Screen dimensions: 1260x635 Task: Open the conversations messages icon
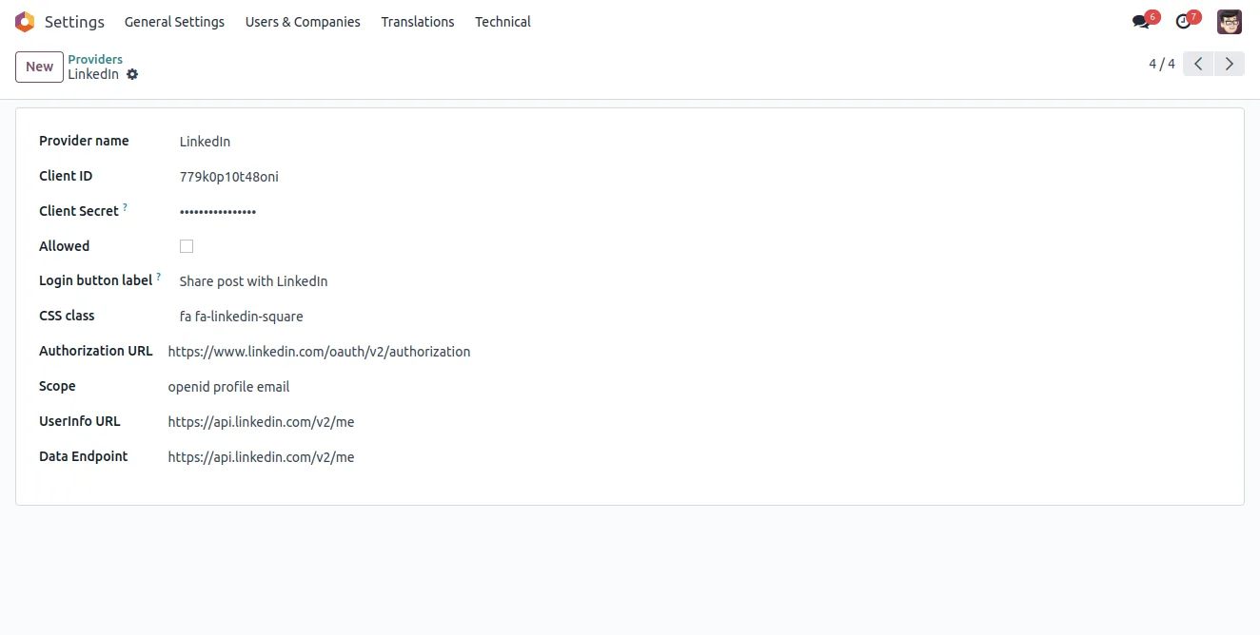coord(1141,22)
